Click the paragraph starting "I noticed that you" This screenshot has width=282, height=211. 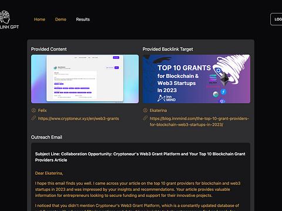coord(137,207)
